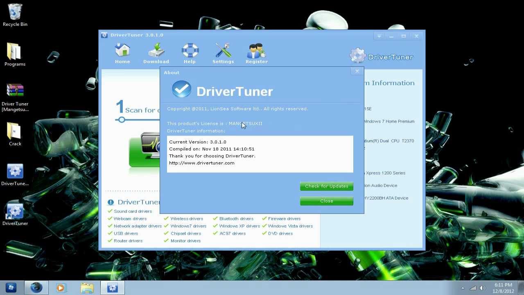Click the Copyright LionSea Software text
Screen dimensions: 524x295
(237, 109)
